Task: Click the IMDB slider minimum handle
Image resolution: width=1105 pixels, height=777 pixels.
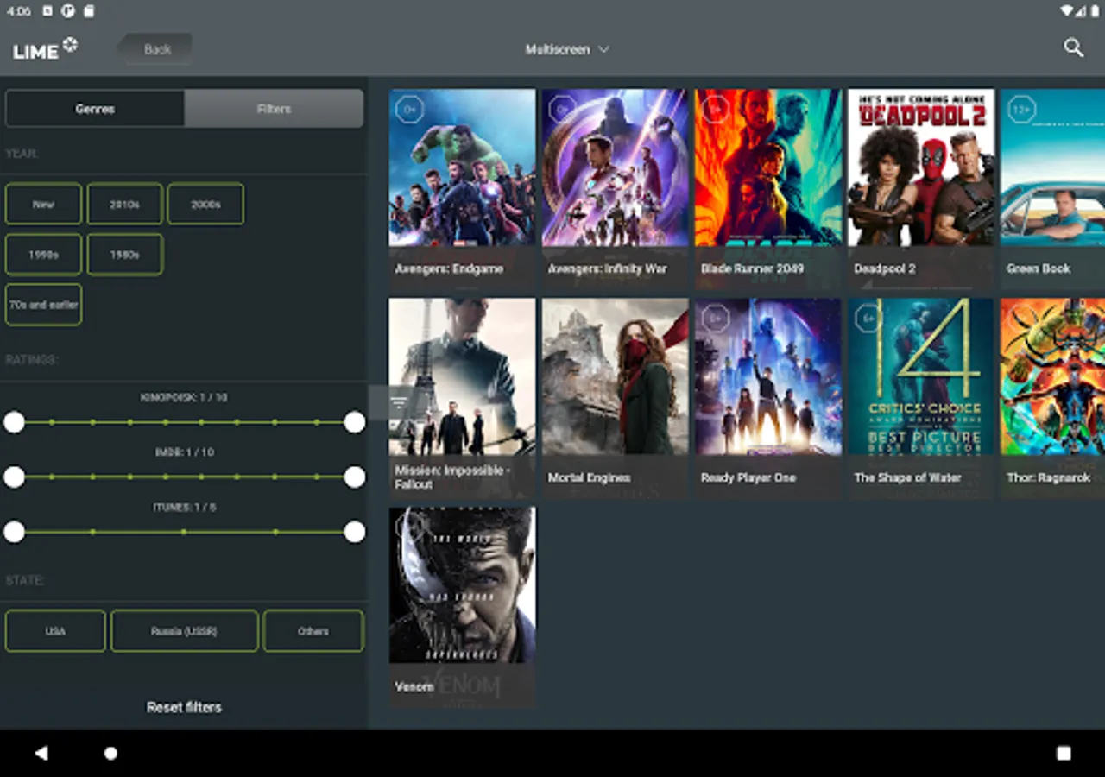Action: click(x=14, y=477)
